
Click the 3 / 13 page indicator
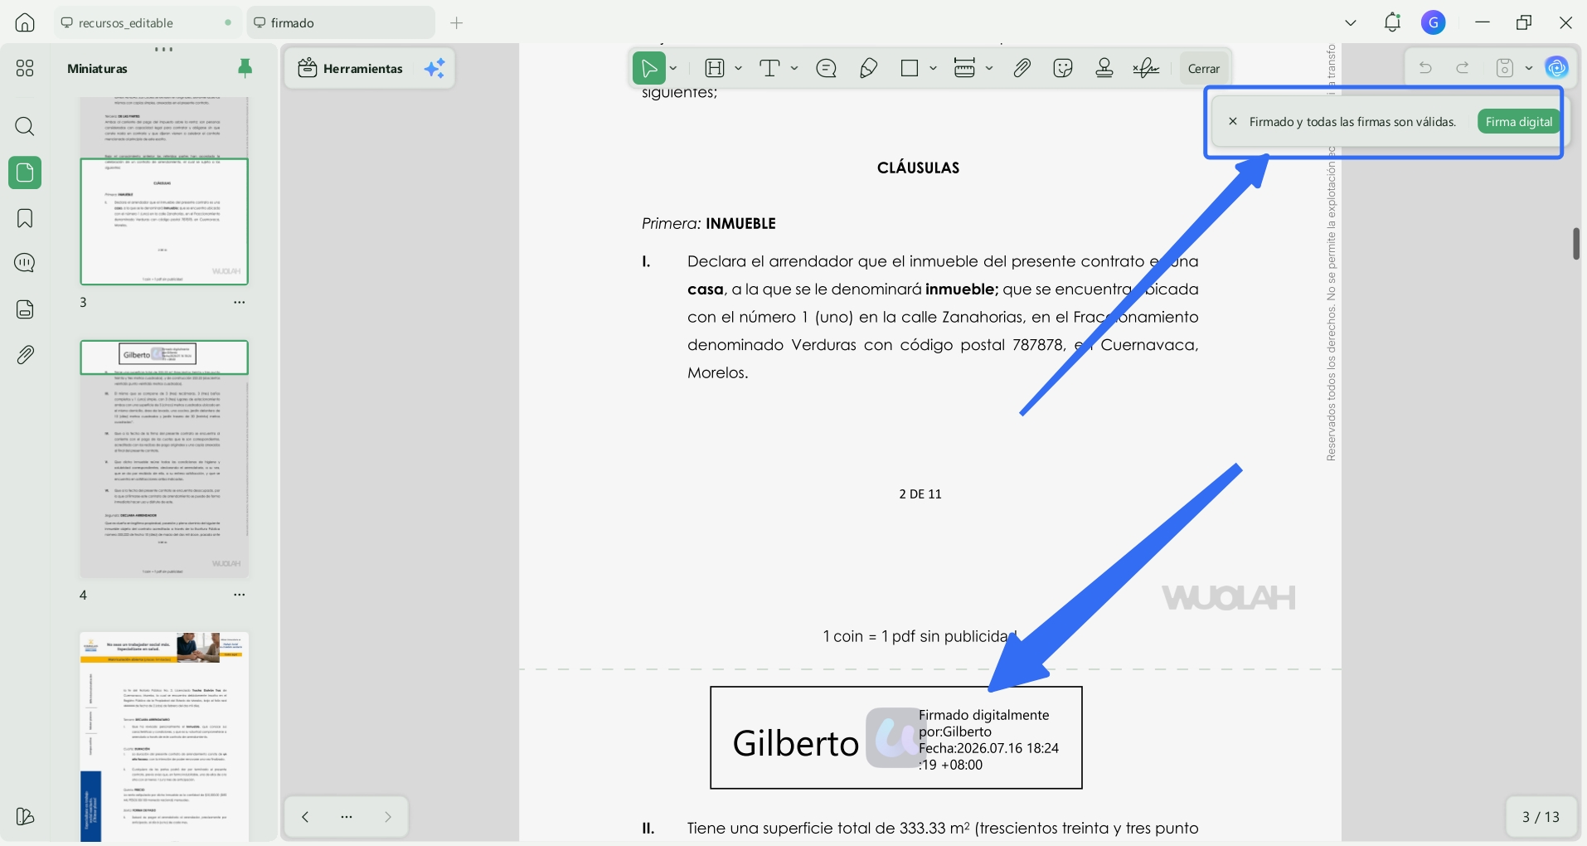pyautogui.click(x=1541, y=817)
